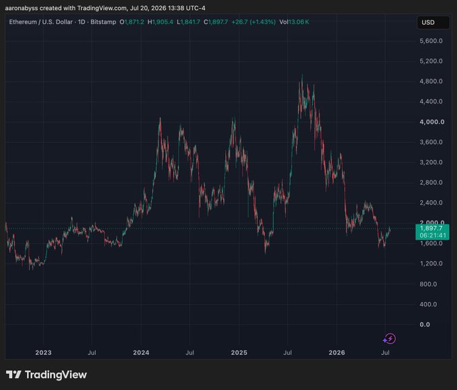457x390 pixels.
Task: Click the 4,000.0 price axis label
Action: click(x=431, y=122)
